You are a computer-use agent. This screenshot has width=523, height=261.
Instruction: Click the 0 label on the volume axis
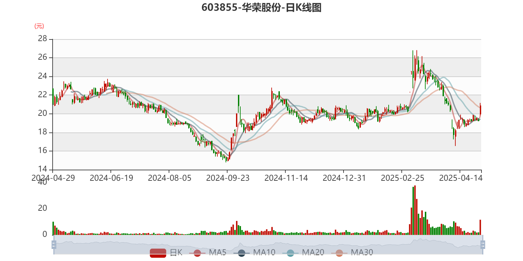[45, 234]
